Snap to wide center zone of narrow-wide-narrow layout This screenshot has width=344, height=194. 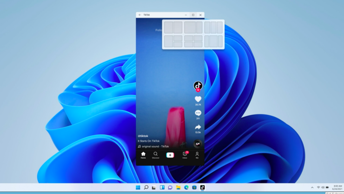(x=213, y=41)
